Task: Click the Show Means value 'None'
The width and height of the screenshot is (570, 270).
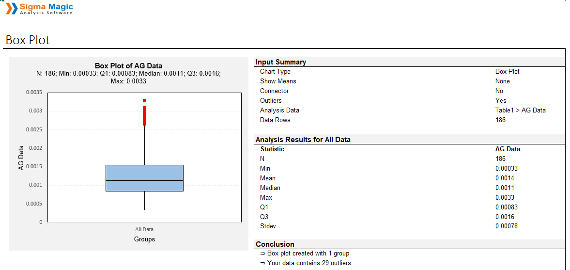Action: tap(502, 81)
